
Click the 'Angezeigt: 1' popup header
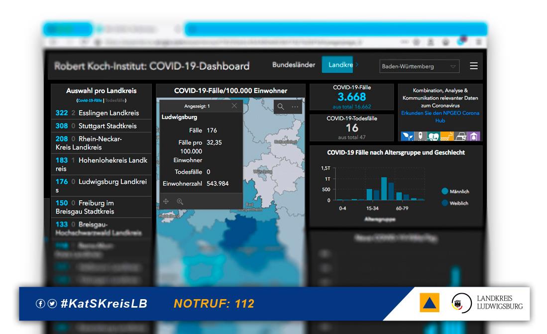(197, 106)
